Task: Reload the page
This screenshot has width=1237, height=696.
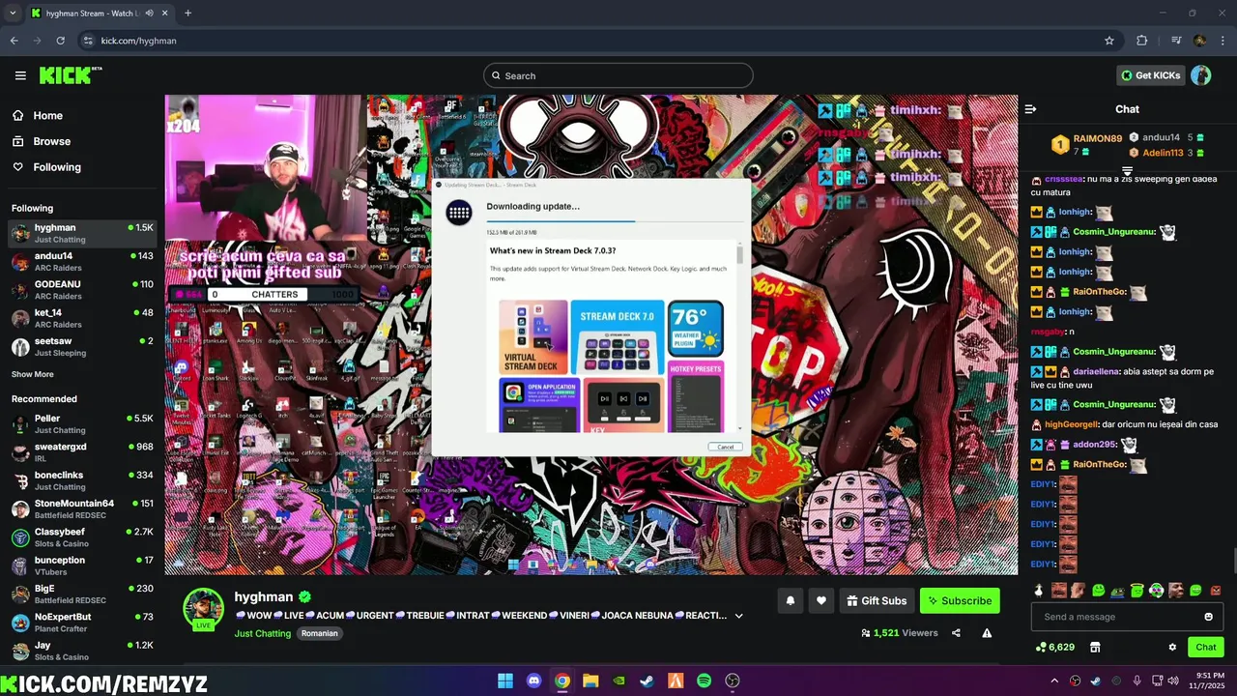Action: coord(60,41)
